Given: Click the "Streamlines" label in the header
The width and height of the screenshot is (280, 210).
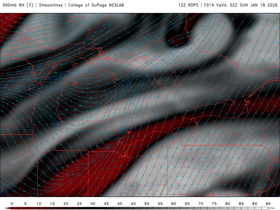Looking at the screenshot, I should 51,5.
